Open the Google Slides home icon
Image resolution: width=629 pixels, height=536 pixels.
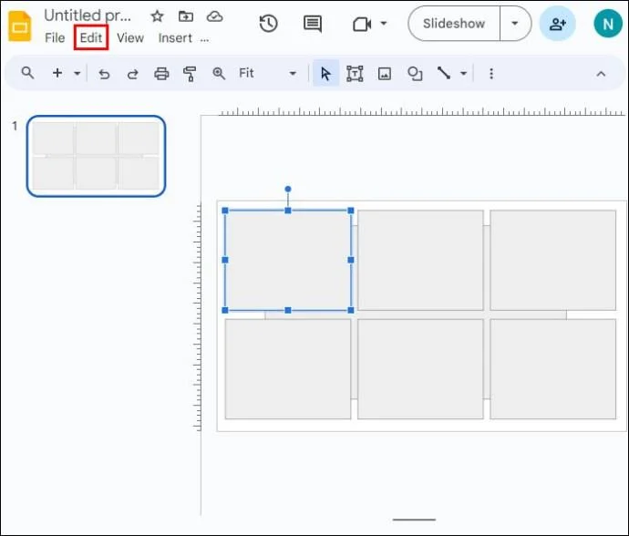20,26
